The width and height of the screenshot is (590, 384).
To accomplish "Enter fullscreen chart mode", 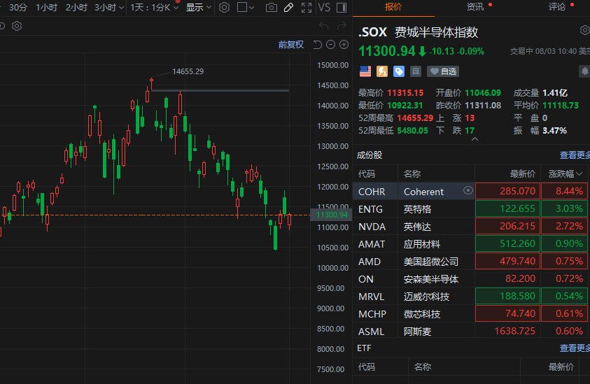I will click(307, 8).
